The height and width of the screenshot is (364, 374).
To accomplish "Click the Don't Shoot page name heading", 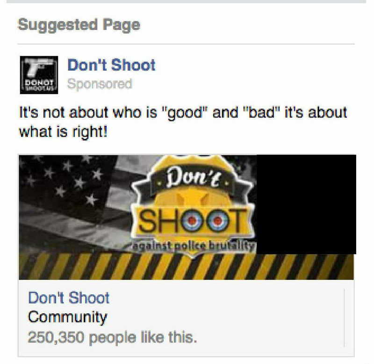I will click(111, 65).
